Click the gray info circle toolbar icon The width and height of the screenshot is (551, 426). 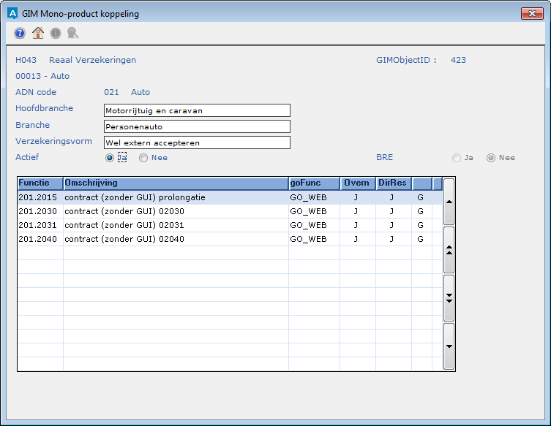click(56, 33)
